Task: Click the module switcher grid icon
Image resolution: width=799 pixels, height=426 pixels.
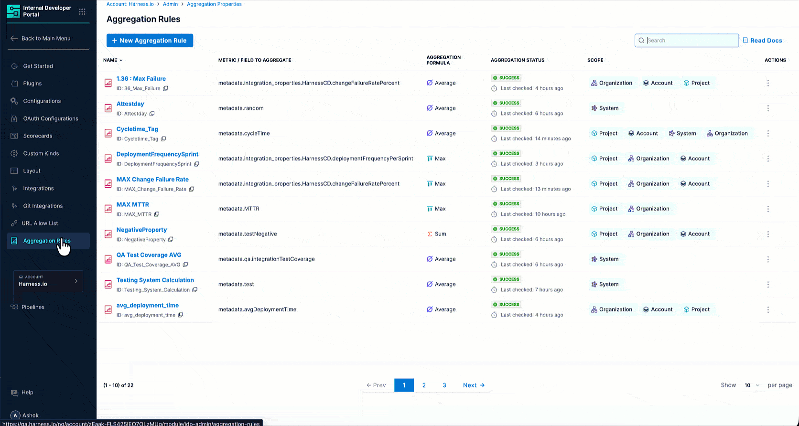Action: [82, 11]
